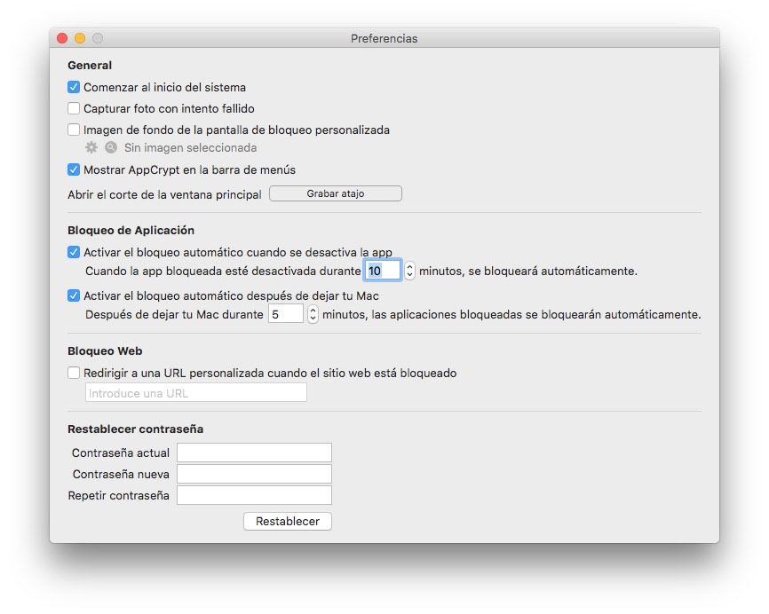The width and height of the screenshot is (769, 614).
Task: Enable redirect to custom URL checkbox
Action: 74,374
